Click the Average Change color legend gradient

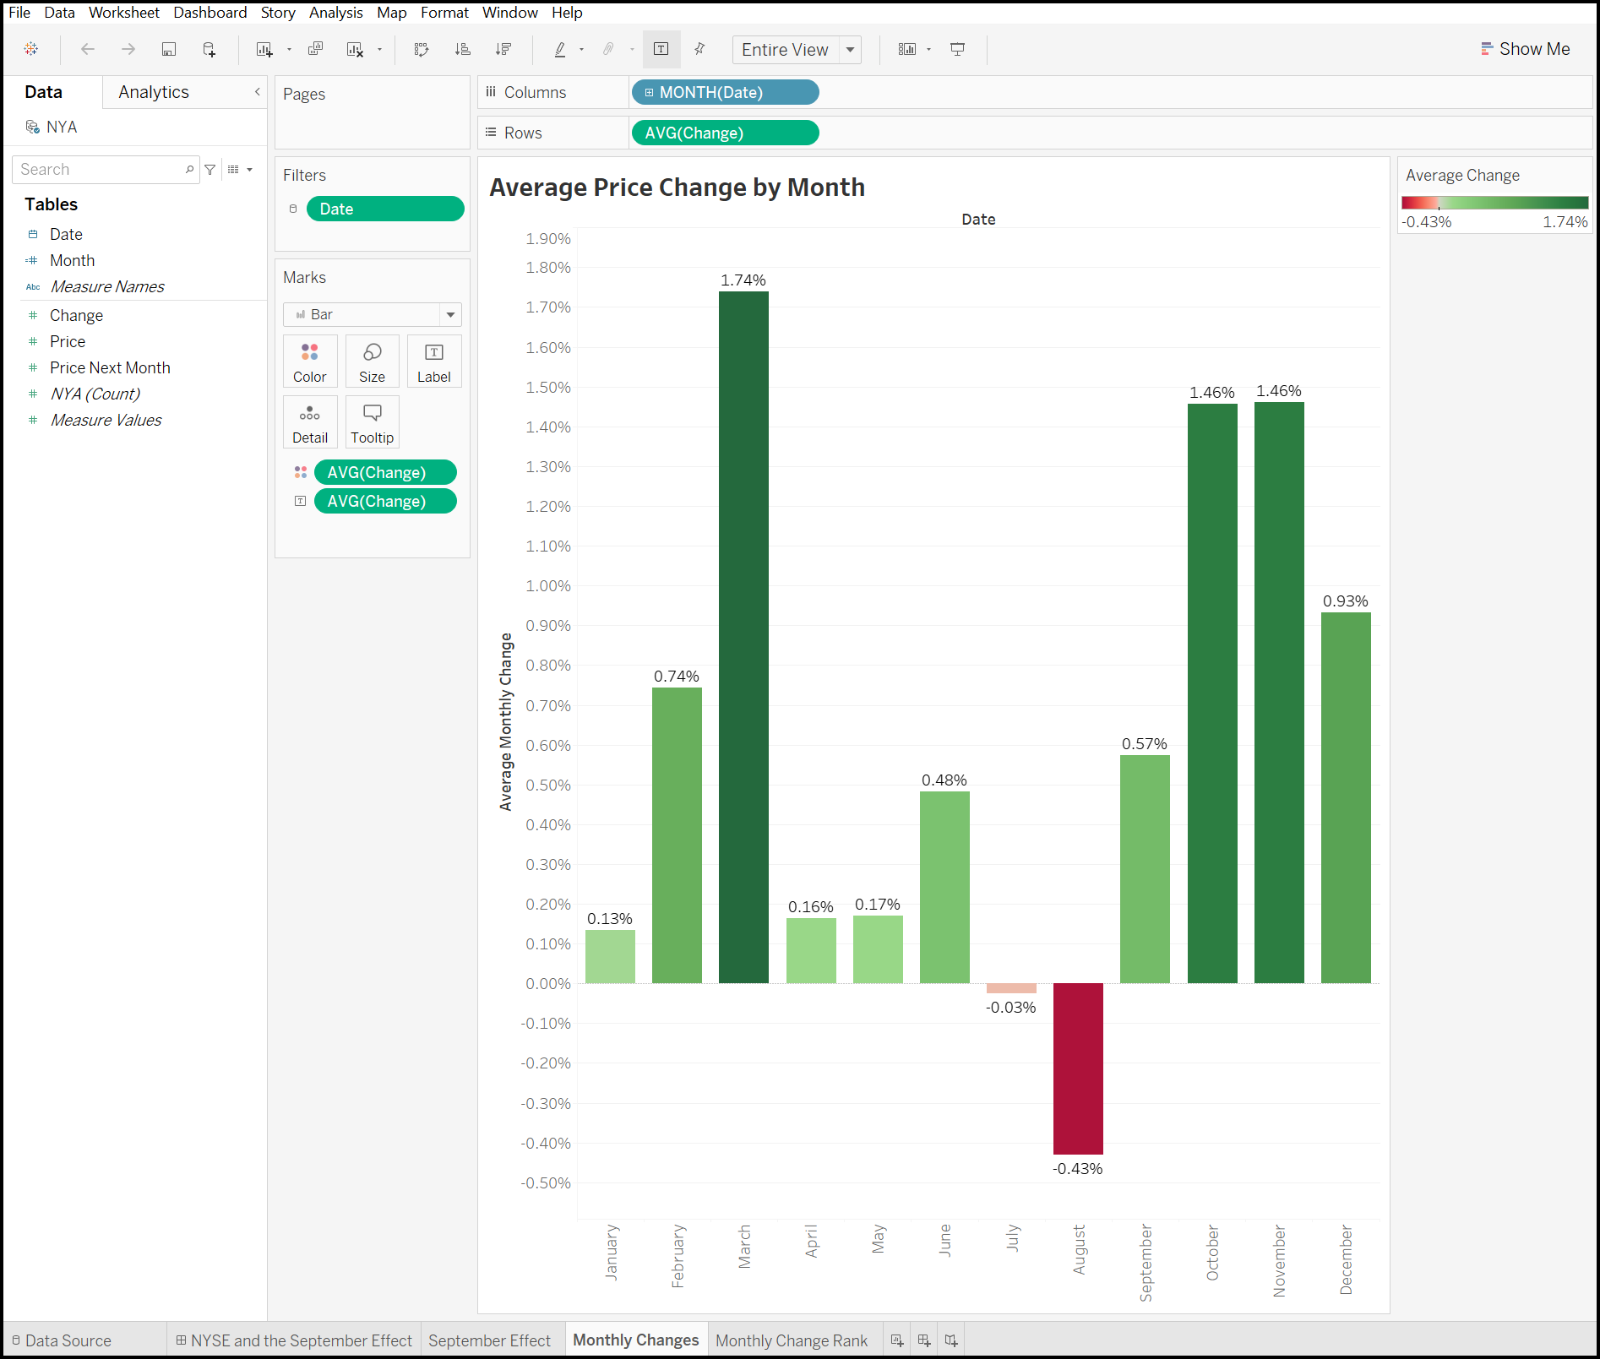1494,203
